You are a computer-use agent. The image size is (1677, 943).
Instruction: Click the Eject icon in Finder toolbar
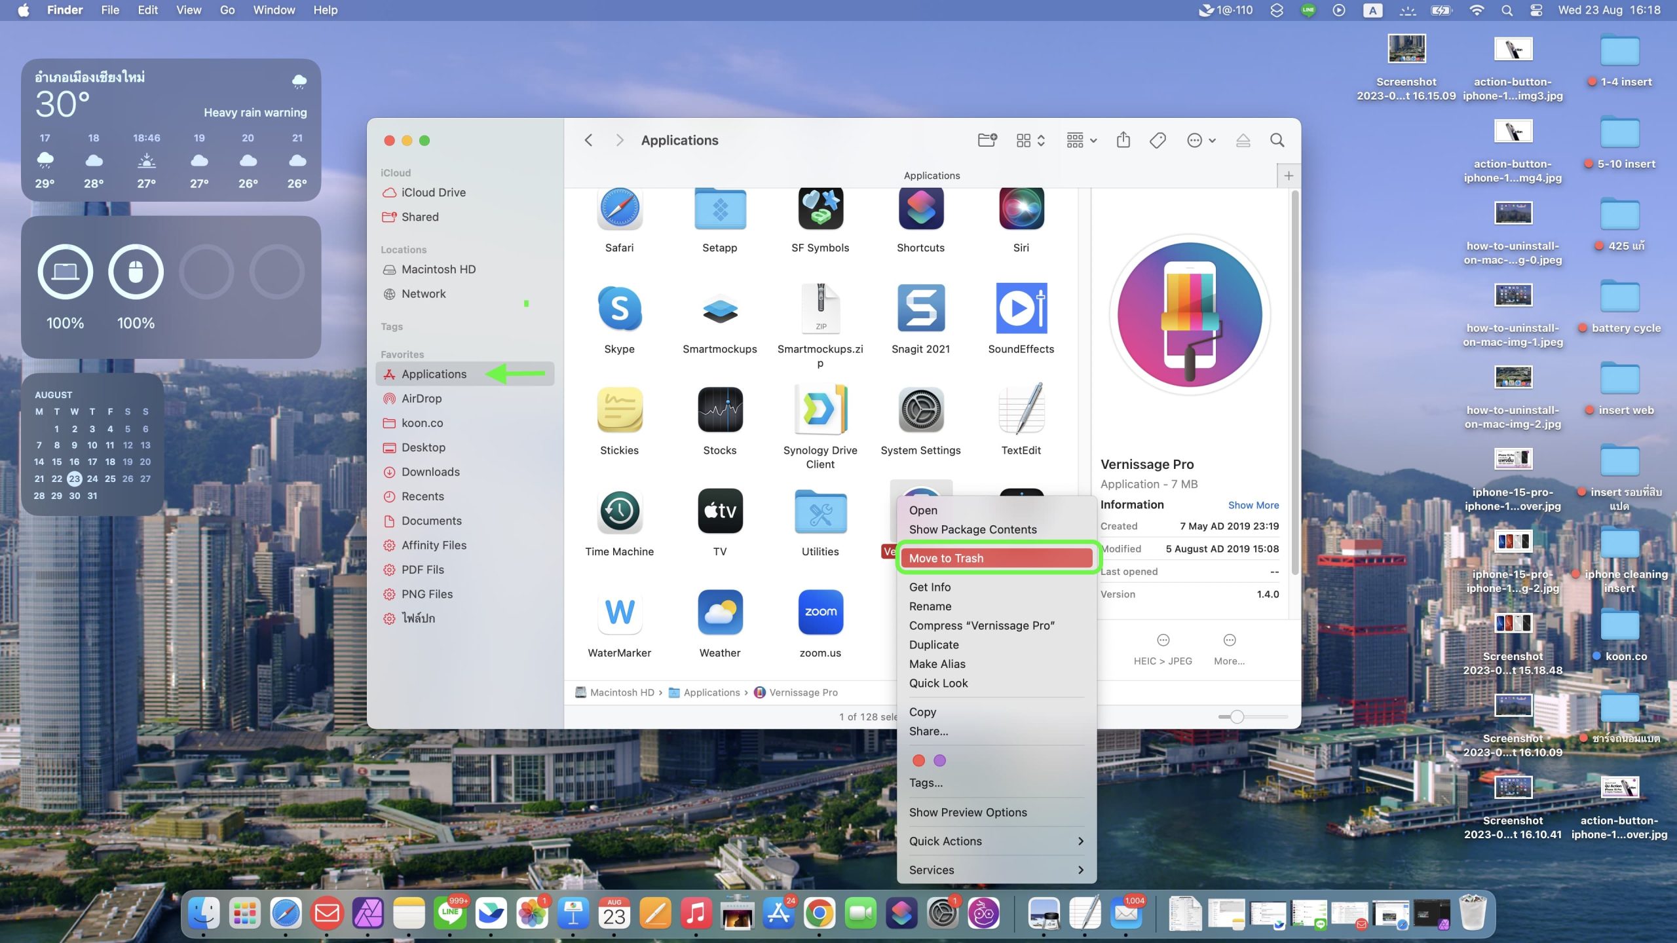1243,140
